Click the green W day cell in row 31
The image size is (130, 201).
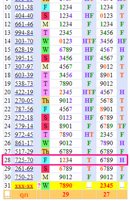(45, 185)
